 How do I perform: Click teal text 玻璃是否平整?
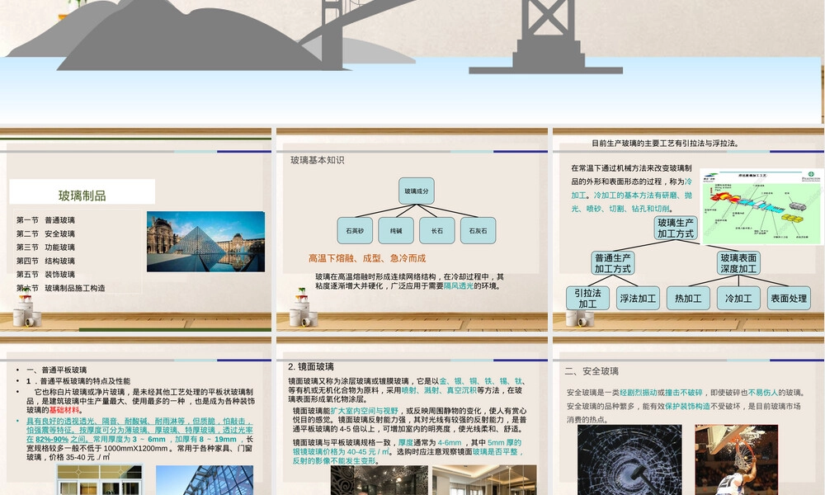[x=494, y=452]
